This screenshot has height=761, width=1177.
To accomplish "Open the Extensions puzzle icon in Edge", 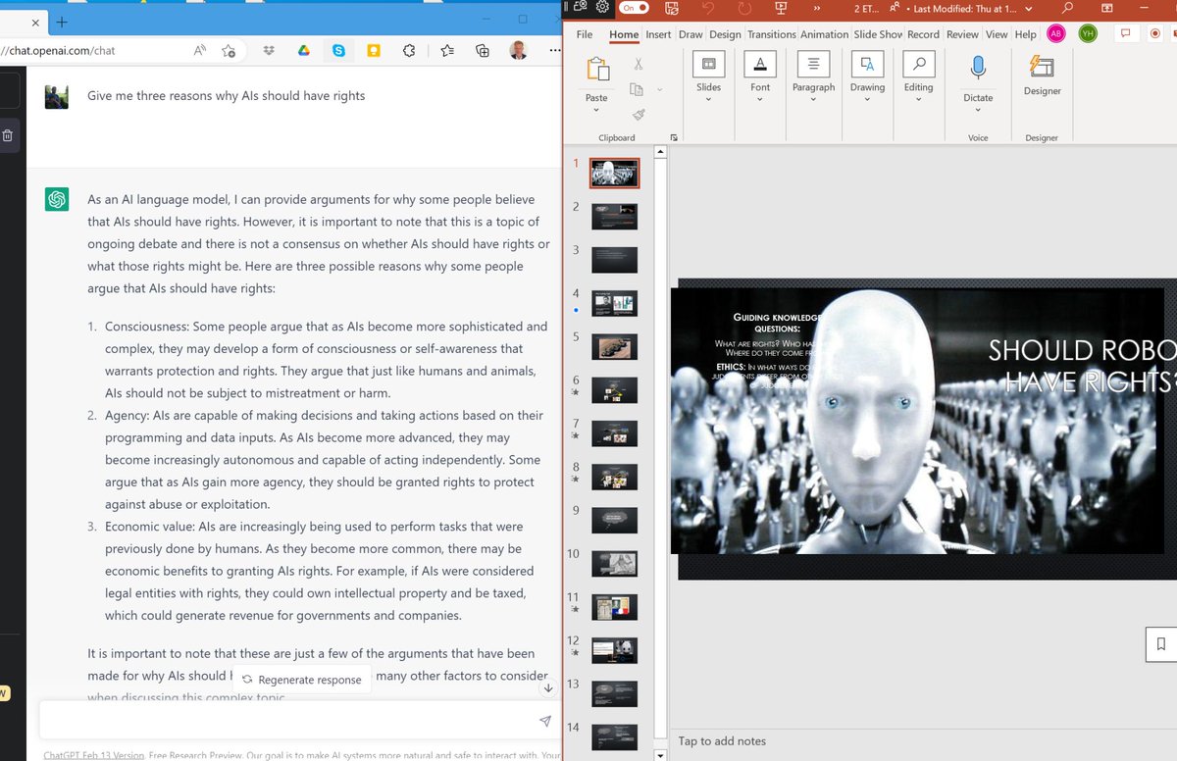I will [x=410, y=50].
